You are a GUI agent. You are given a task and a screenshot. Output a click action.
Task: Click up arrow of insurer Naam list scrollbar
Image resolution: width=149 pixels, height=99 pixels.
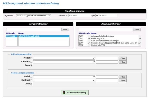(x=140, y=38)
